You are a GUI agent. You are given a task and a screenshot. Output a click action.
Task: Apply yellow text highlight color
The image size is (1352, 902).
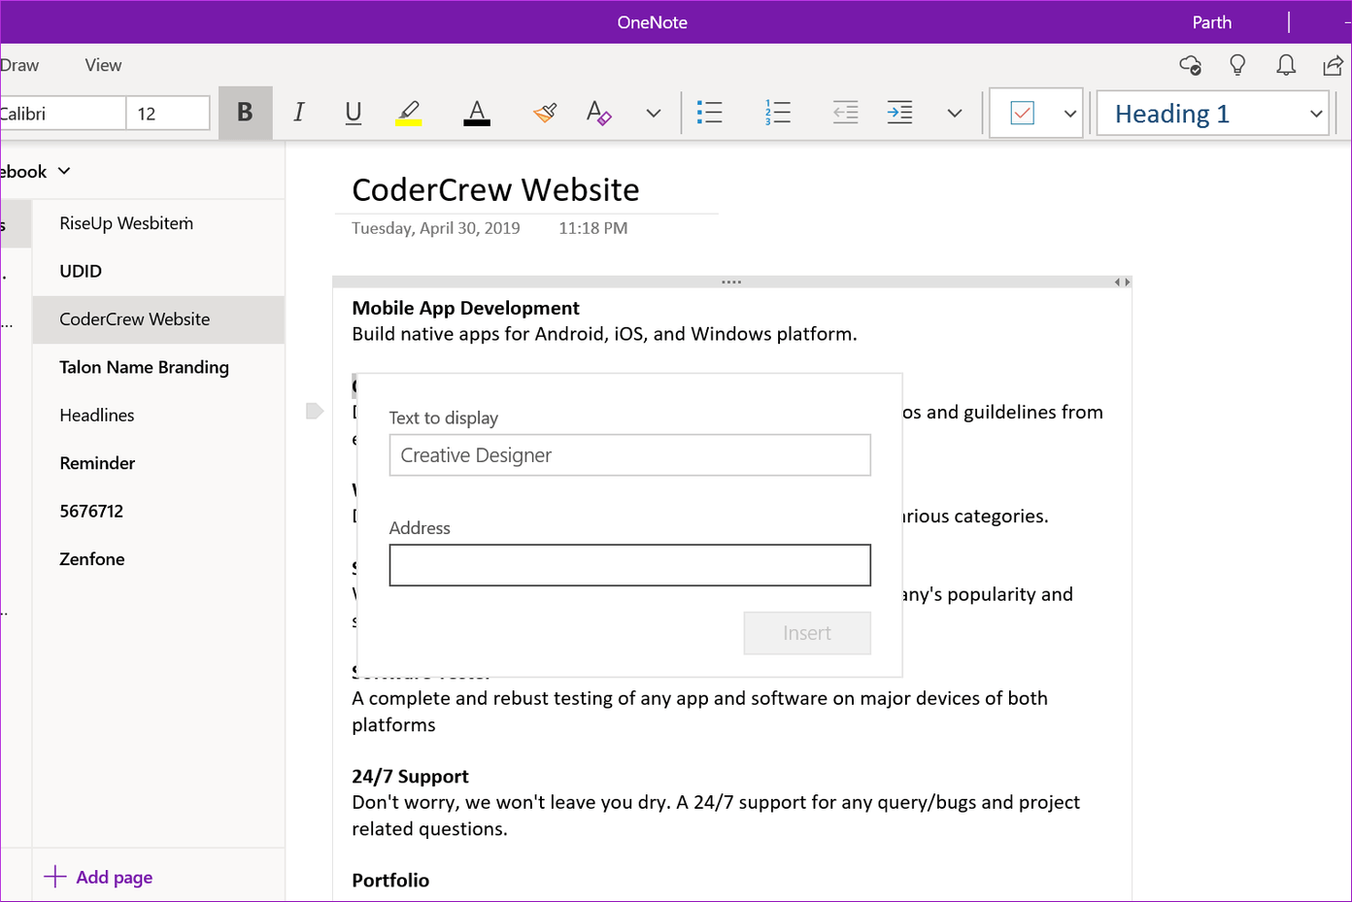coord(409,113)
